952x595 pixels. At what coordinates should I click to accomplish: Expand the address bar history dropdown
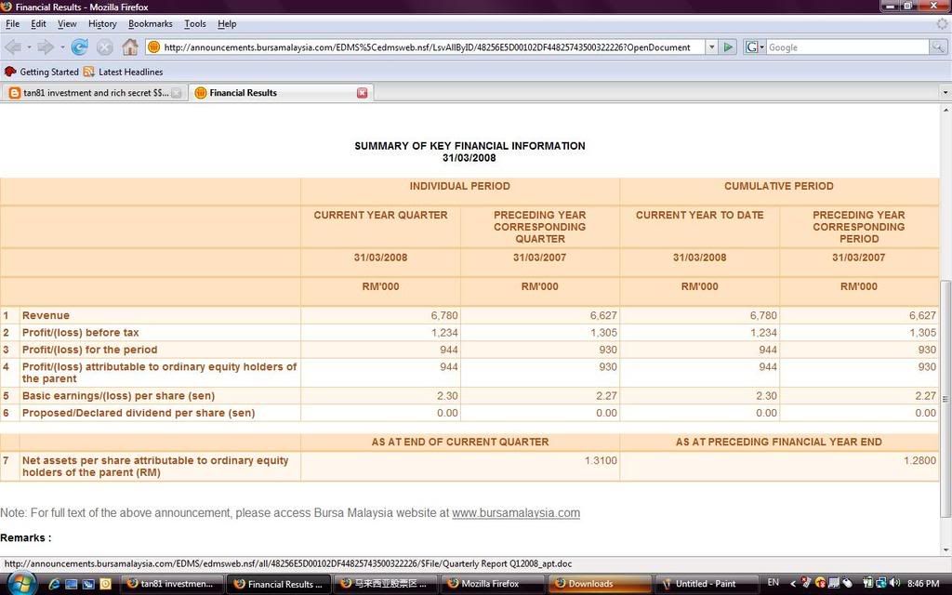click(x=711, y=46)
